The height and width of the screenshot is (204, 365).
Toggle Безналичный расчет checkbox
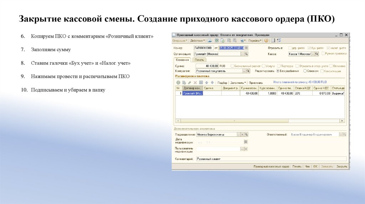[x=232, y=66]
